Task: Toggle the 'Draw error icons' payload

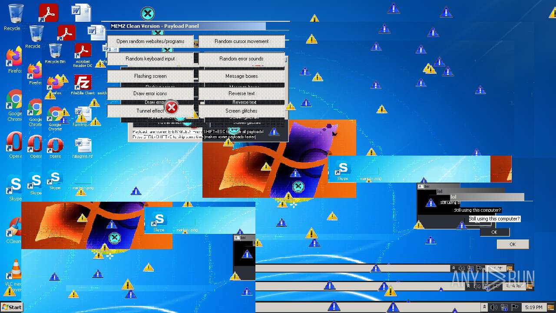Action: coord(150,93)
